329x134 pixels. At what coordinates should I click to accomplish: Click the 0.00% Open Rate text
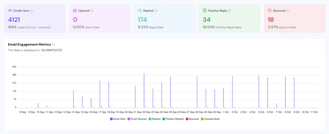pyautogui.click(x=86, y=27)
